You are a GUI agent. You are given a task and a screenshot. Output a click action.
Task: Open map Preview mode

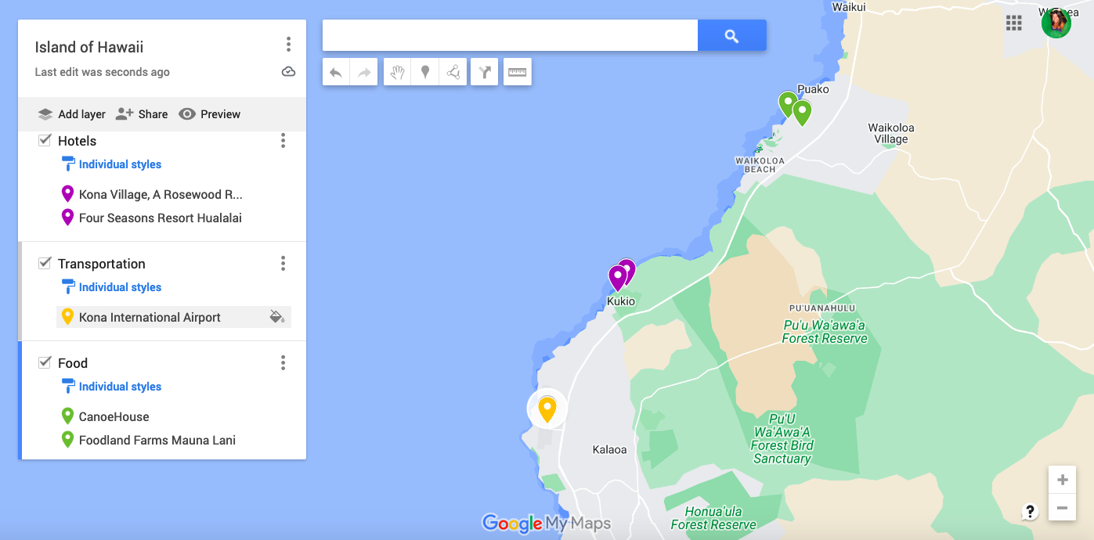209,113
